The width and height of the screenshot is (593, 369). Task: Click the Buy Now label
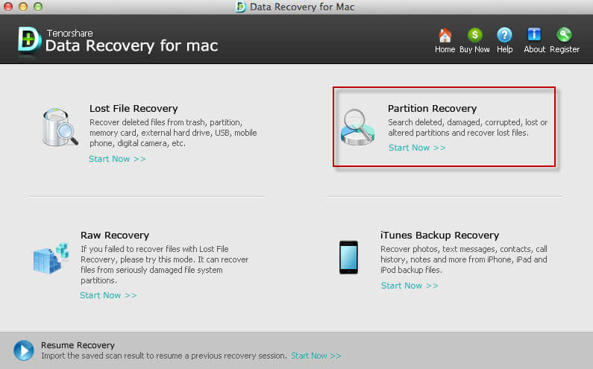coord(474,49)
